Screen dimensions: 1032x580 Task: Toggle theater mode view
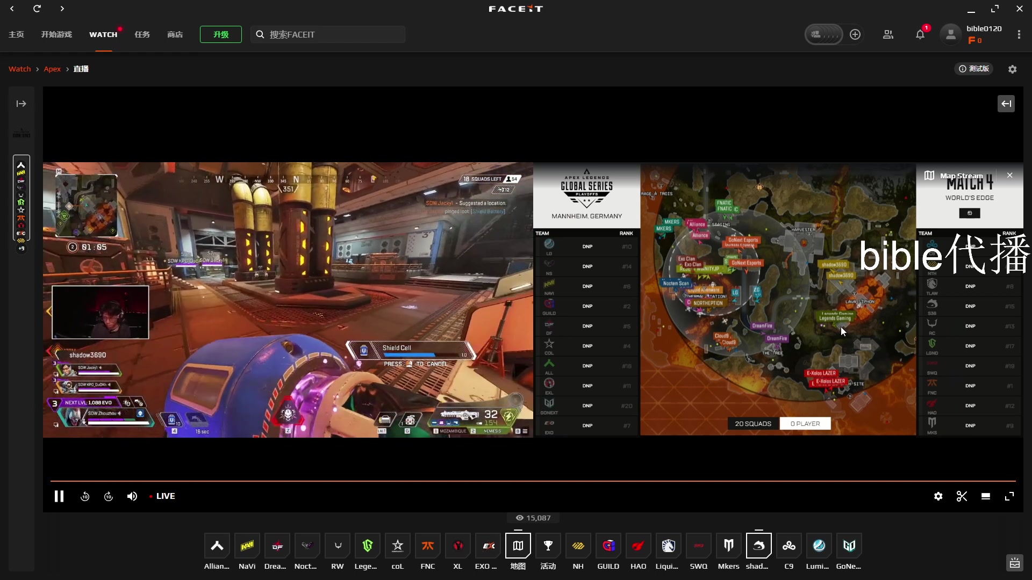985,496
